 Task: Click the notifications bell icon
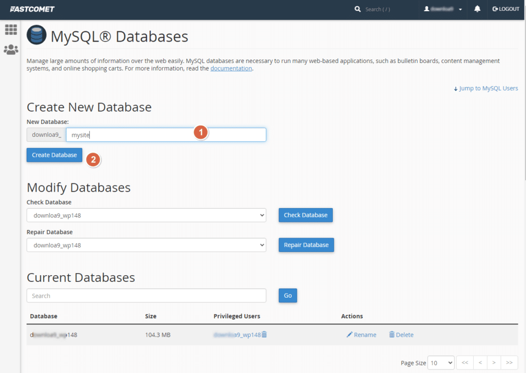click(477, 9)
